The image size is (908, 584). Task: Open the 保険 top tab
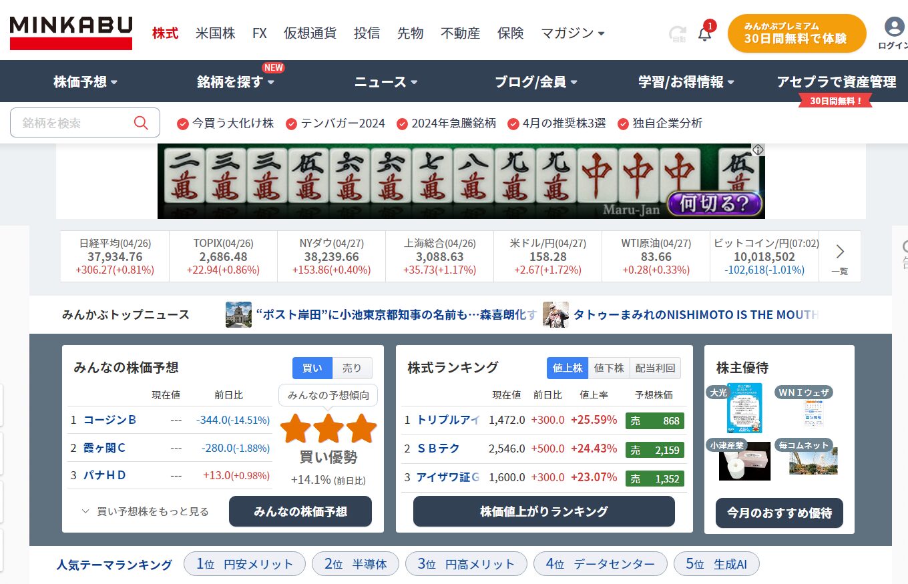pyautogui.click(x=510, y=33)
